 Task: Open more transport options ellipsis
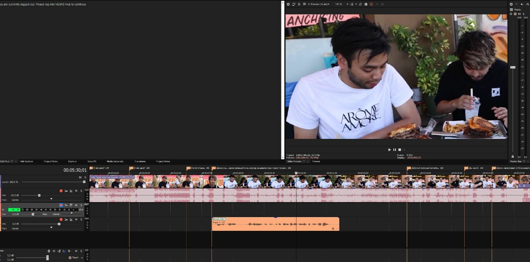(x=404, y=150)
